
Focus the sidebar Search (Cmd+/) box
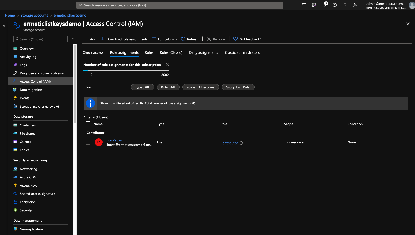point(41,39)
